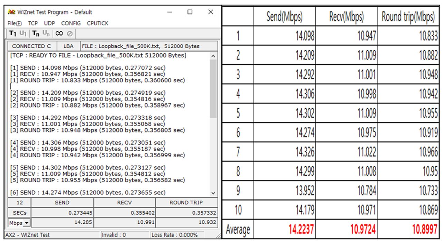Open the CPUTICK menu
This screenshot has height=241, width=442.
97,24
